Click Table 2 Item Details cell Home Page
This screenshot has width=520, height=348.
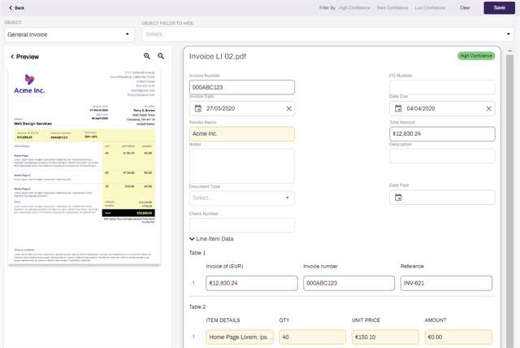[x=240, y=337]
